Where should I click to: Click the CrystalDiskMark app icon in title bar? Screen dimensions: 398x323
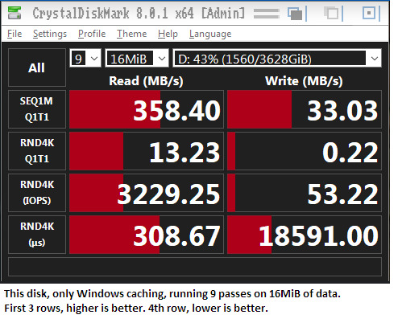click(x=15, y=13)
